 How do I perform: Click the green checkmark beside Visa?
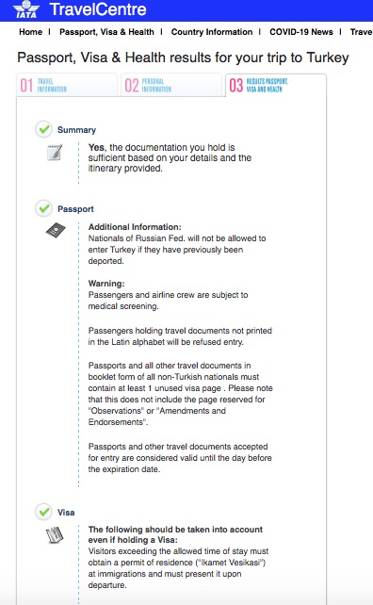coord(44,512)
